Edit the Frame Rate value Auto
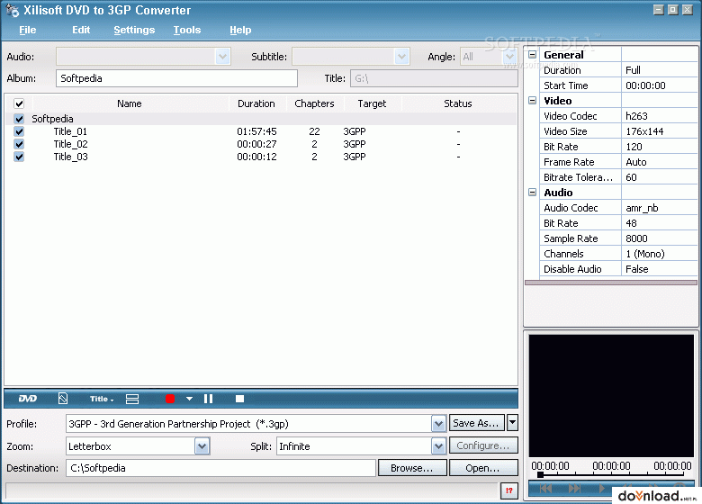The width and height of the screenshot is (702, 504). [660, 162]
